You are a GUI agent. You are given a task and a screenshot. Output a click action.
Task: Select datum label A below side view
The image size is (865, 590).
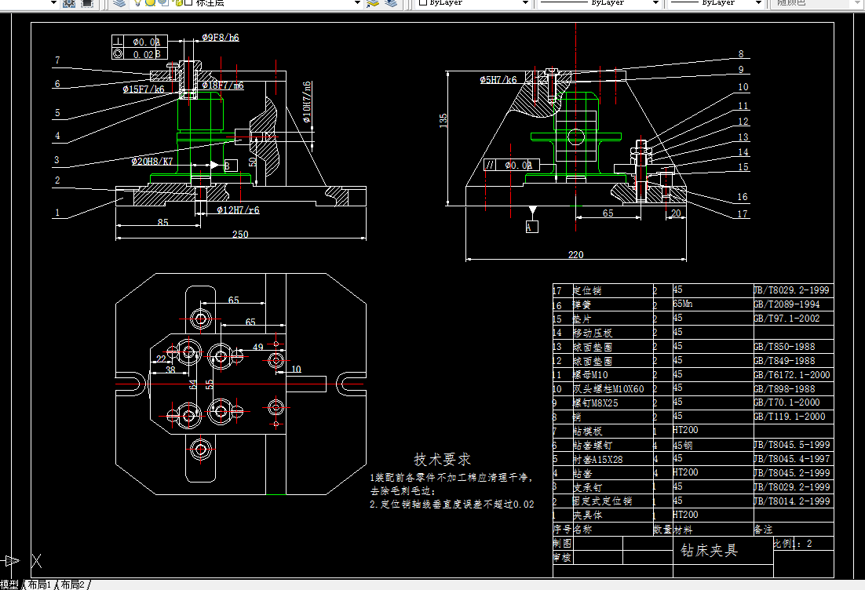click(532, 227)
